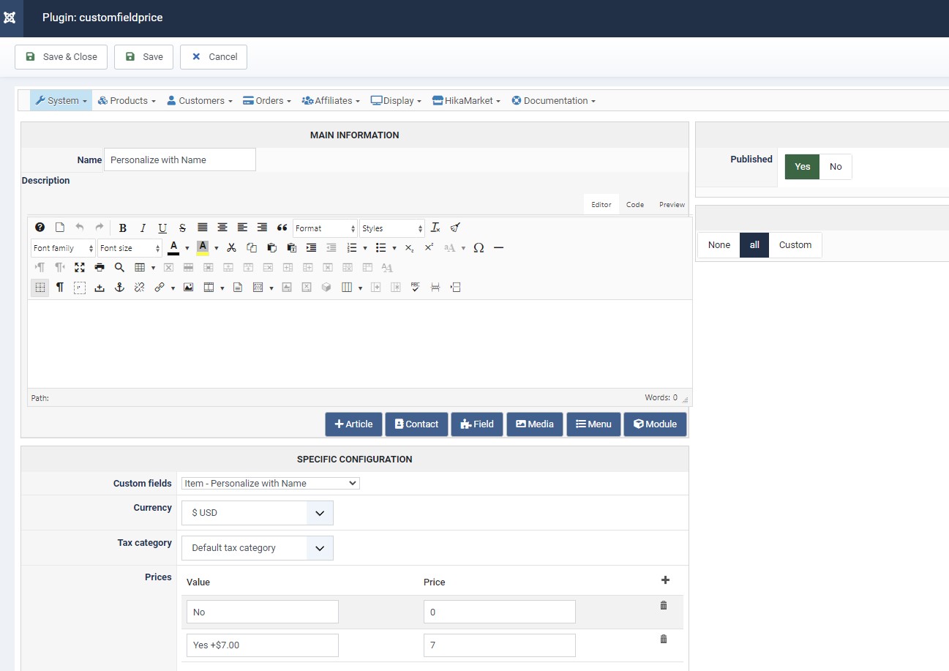Open the Styles dropdown
Image resolution: width=949 pixels, height=671 pixels.
coord(391,228)
